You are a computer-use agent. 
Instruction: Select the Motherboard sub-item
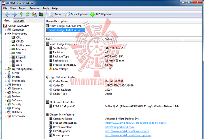(x=22, y=45)
